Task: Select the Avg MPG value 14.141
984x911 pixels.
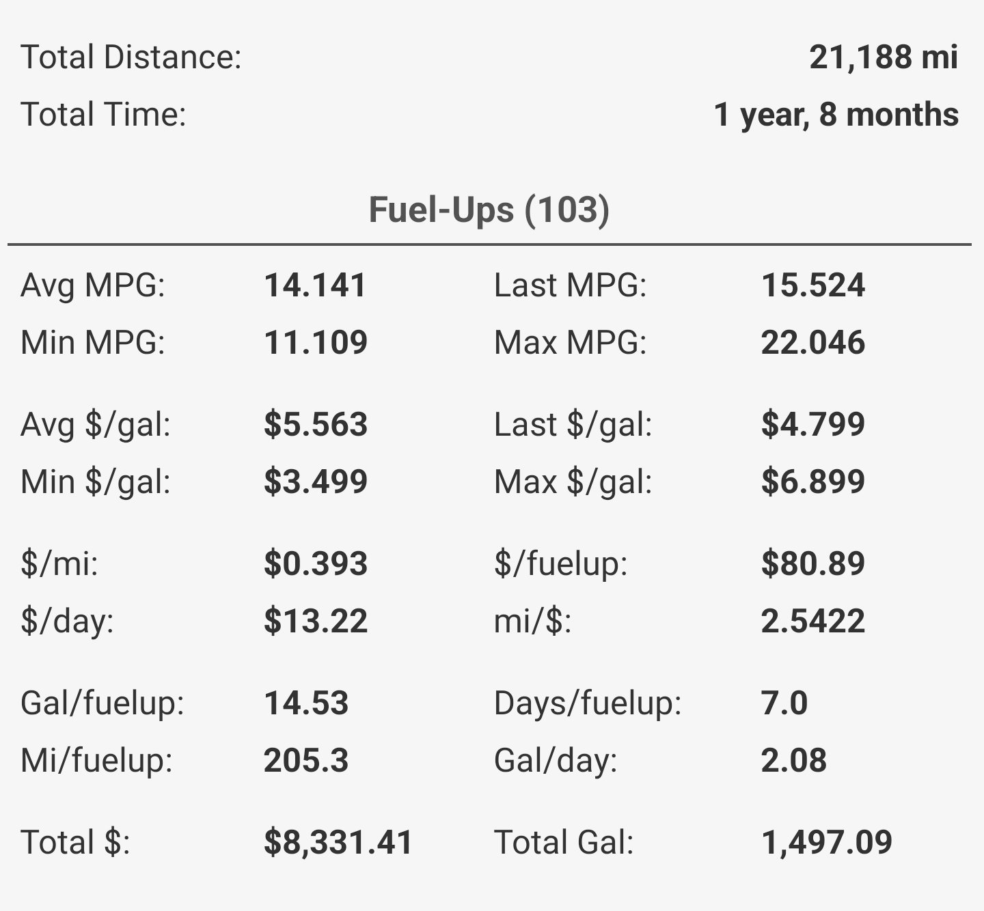Action: (316, 285)
